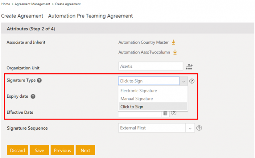Collapse the Signature Type dropdown arrow

183,81
